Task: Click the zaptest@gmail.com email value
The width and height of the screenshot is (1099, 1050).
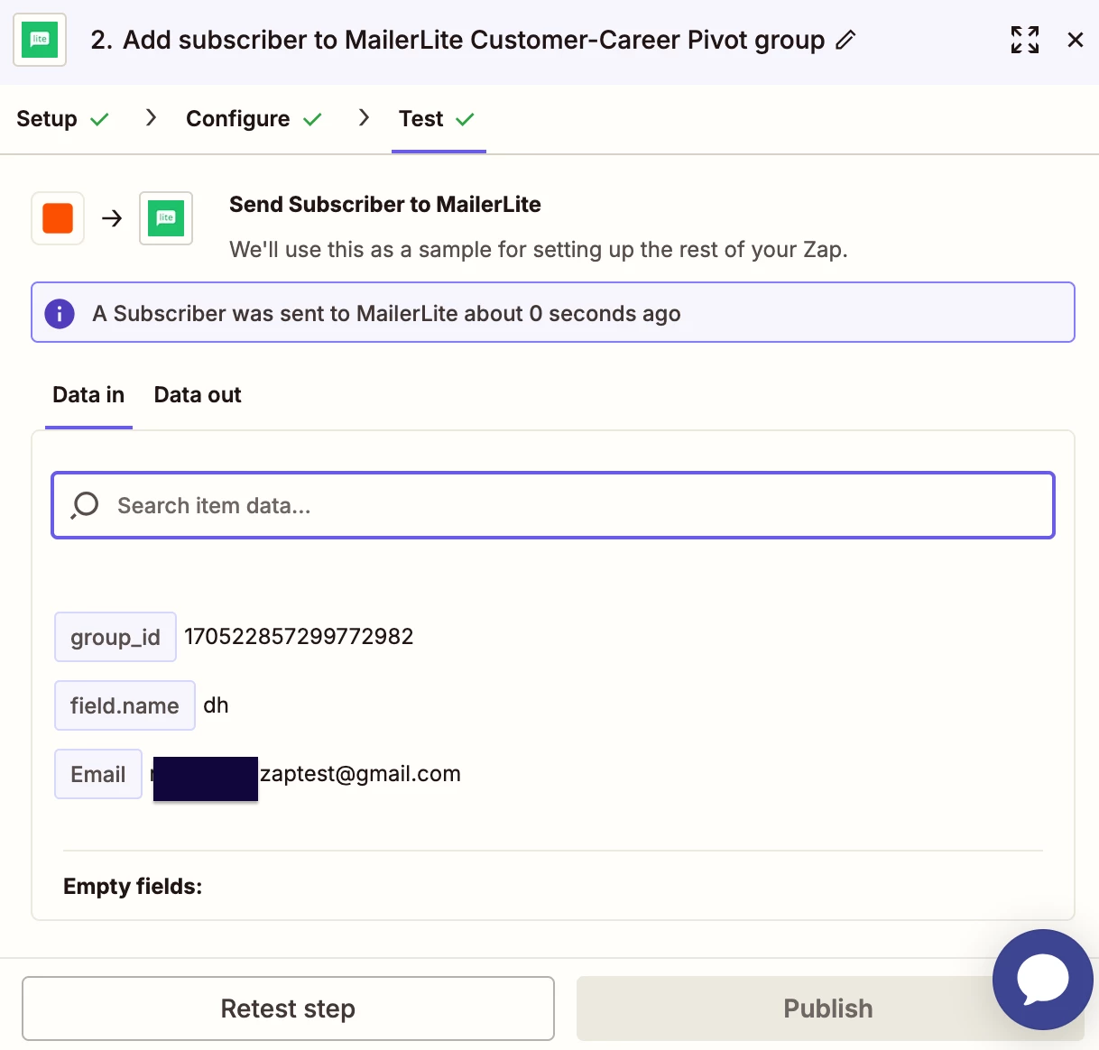Action: click(x=360, y=774)
